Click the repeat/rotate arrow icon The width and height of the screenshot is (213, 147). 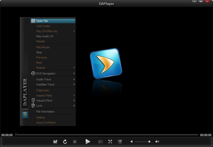[x=65, y=142]
